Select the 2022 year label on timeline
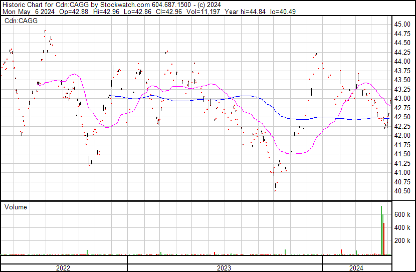Image resolution: width=416 pixels, height=272 pixels. pyautogui.click(x=63, y=267)
